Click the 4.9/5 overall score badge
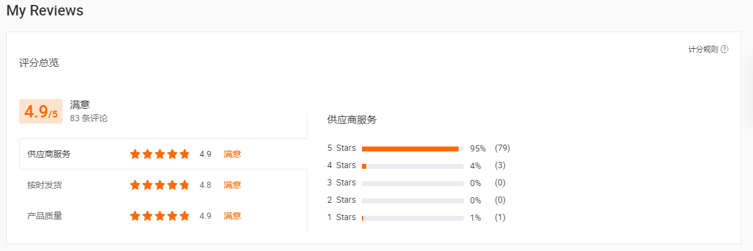753x251 pixels. (x=40, y=111)
